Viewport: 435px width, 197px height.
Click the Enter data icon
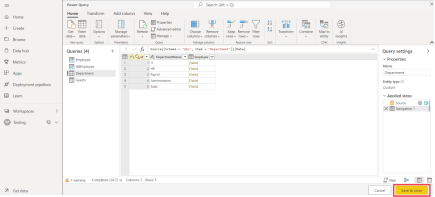click(82, 25)
